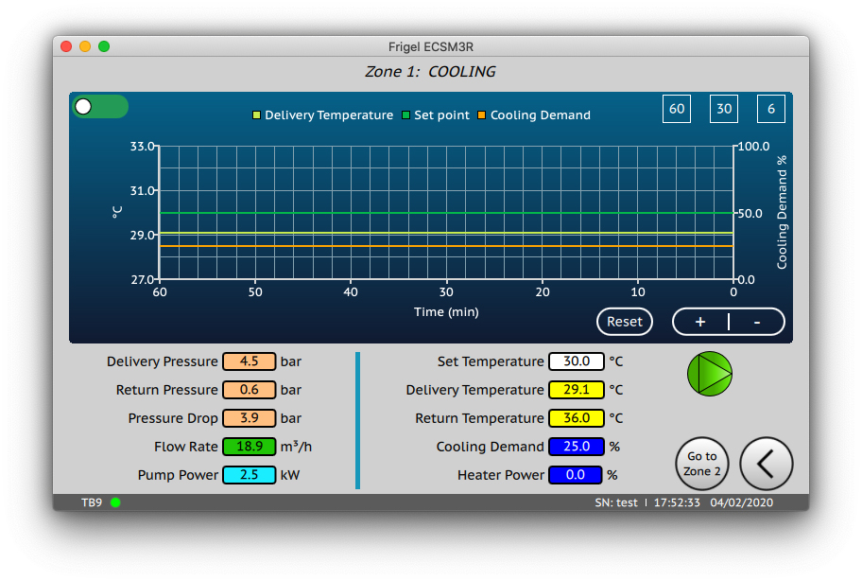
Task: Zoom out with the minus button
Action: tap(757, 322)
